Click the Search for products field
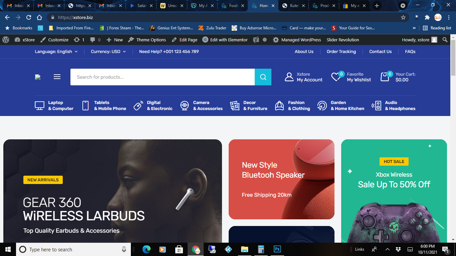Viewport: 456px width, 256px height. point(163,77)
